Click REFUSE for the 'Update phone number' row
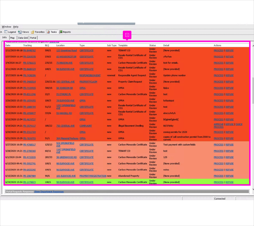The image size is (254, 226). click(229, 76)
